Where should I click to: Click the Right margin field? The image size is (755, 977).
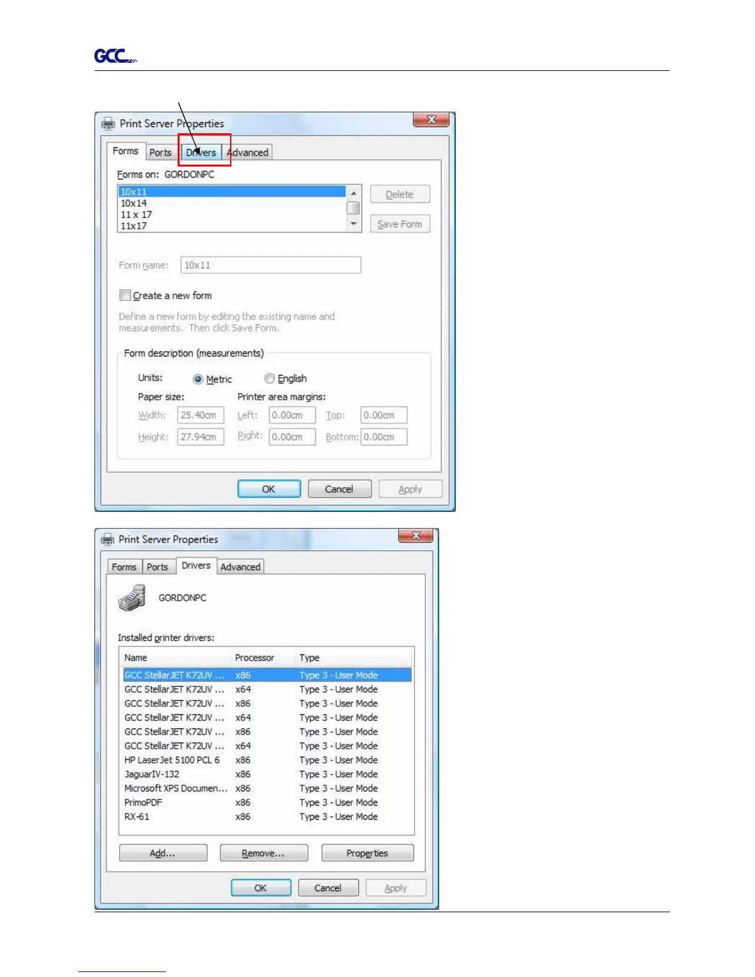tap(292, 437)
